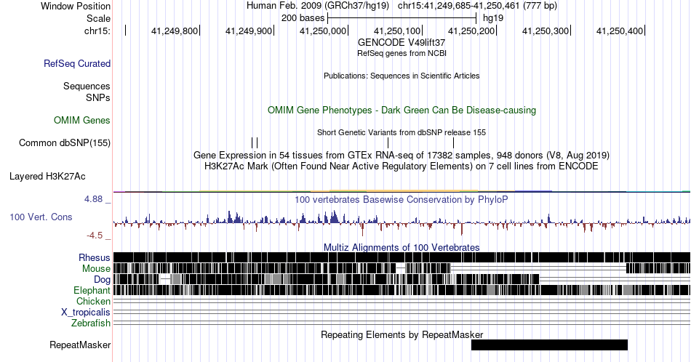
Task: Click Publications: Sequences in Scientific Articles title
Action: pyautogui.click(x=402, y=76)
